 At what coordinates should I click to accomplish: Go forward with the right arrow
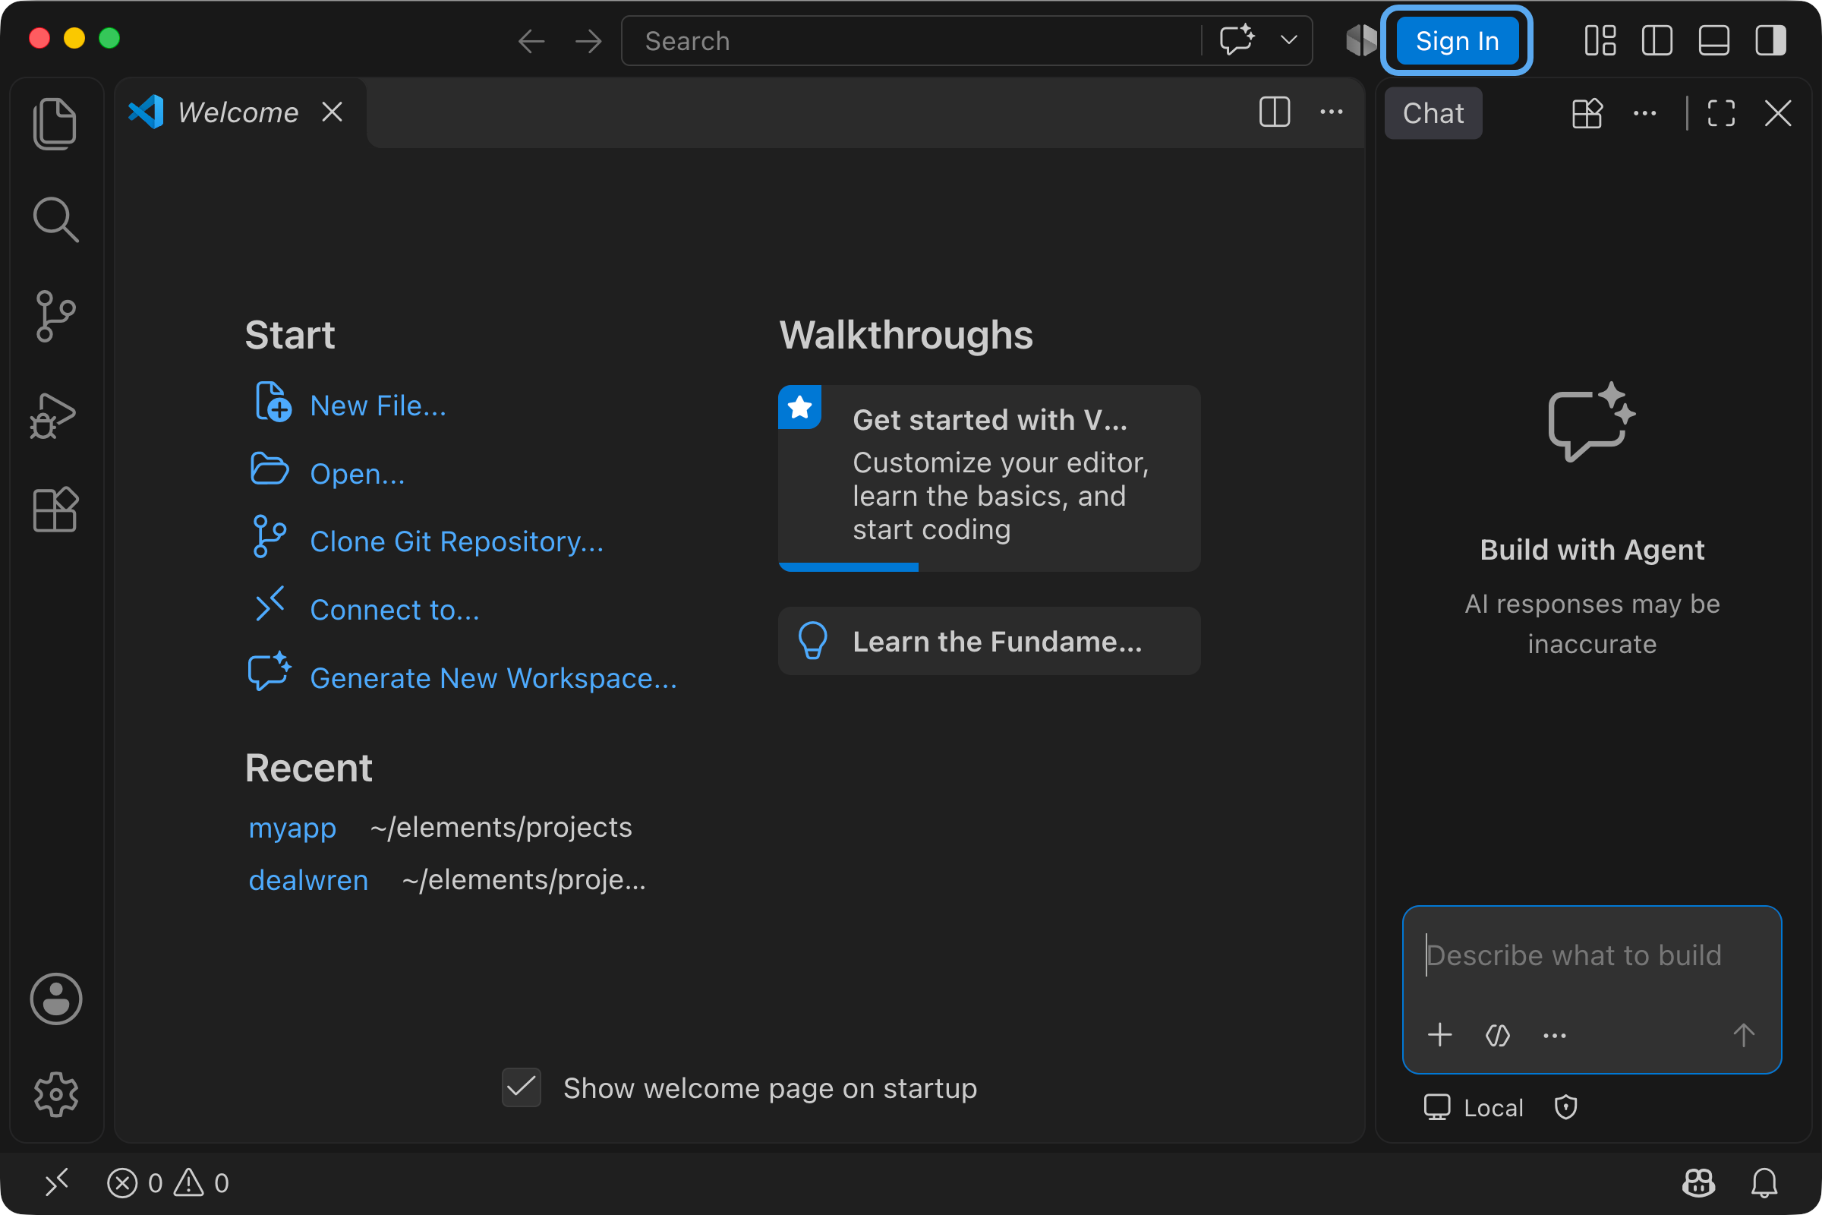pyautogui.click(x=588, y=40)
